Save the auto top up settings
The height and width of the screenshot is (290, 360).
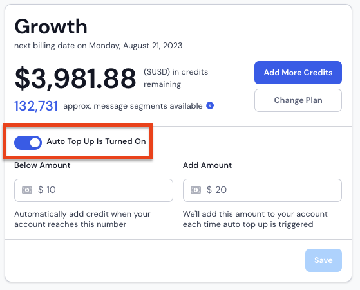(x=323, y=260)
